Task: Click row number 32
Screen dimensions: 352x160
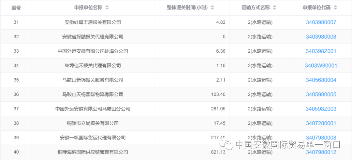Action: [x=16, y=37]
